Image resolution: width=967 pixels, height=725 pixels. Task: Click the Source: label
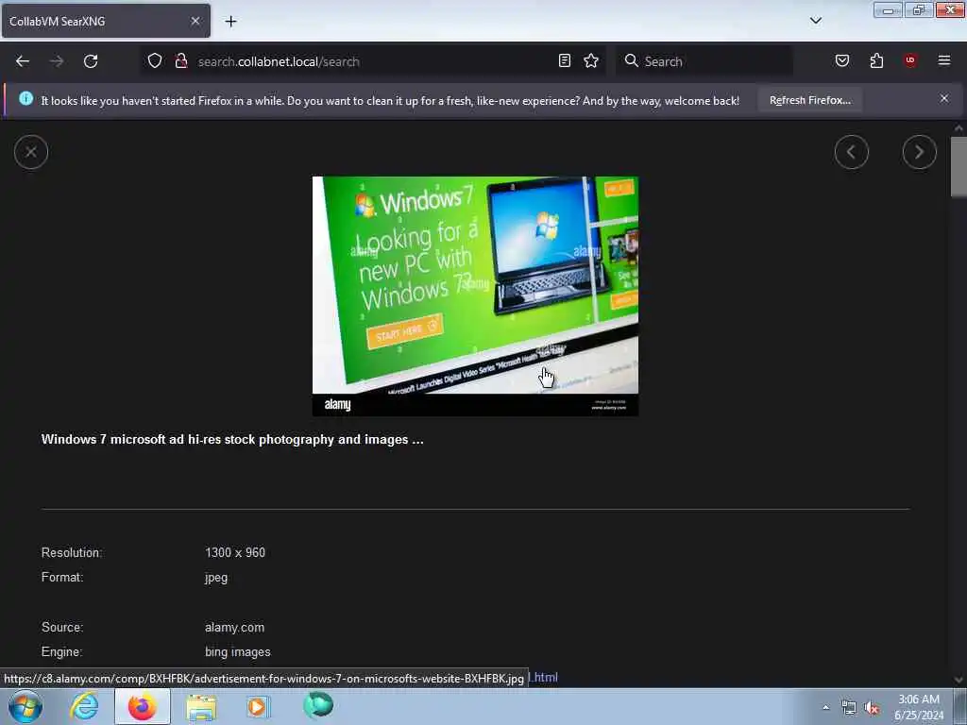62,627
